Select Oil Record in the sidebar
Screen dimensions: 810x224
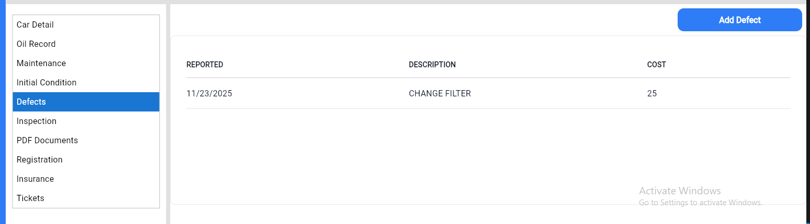(x=36, y=44)
